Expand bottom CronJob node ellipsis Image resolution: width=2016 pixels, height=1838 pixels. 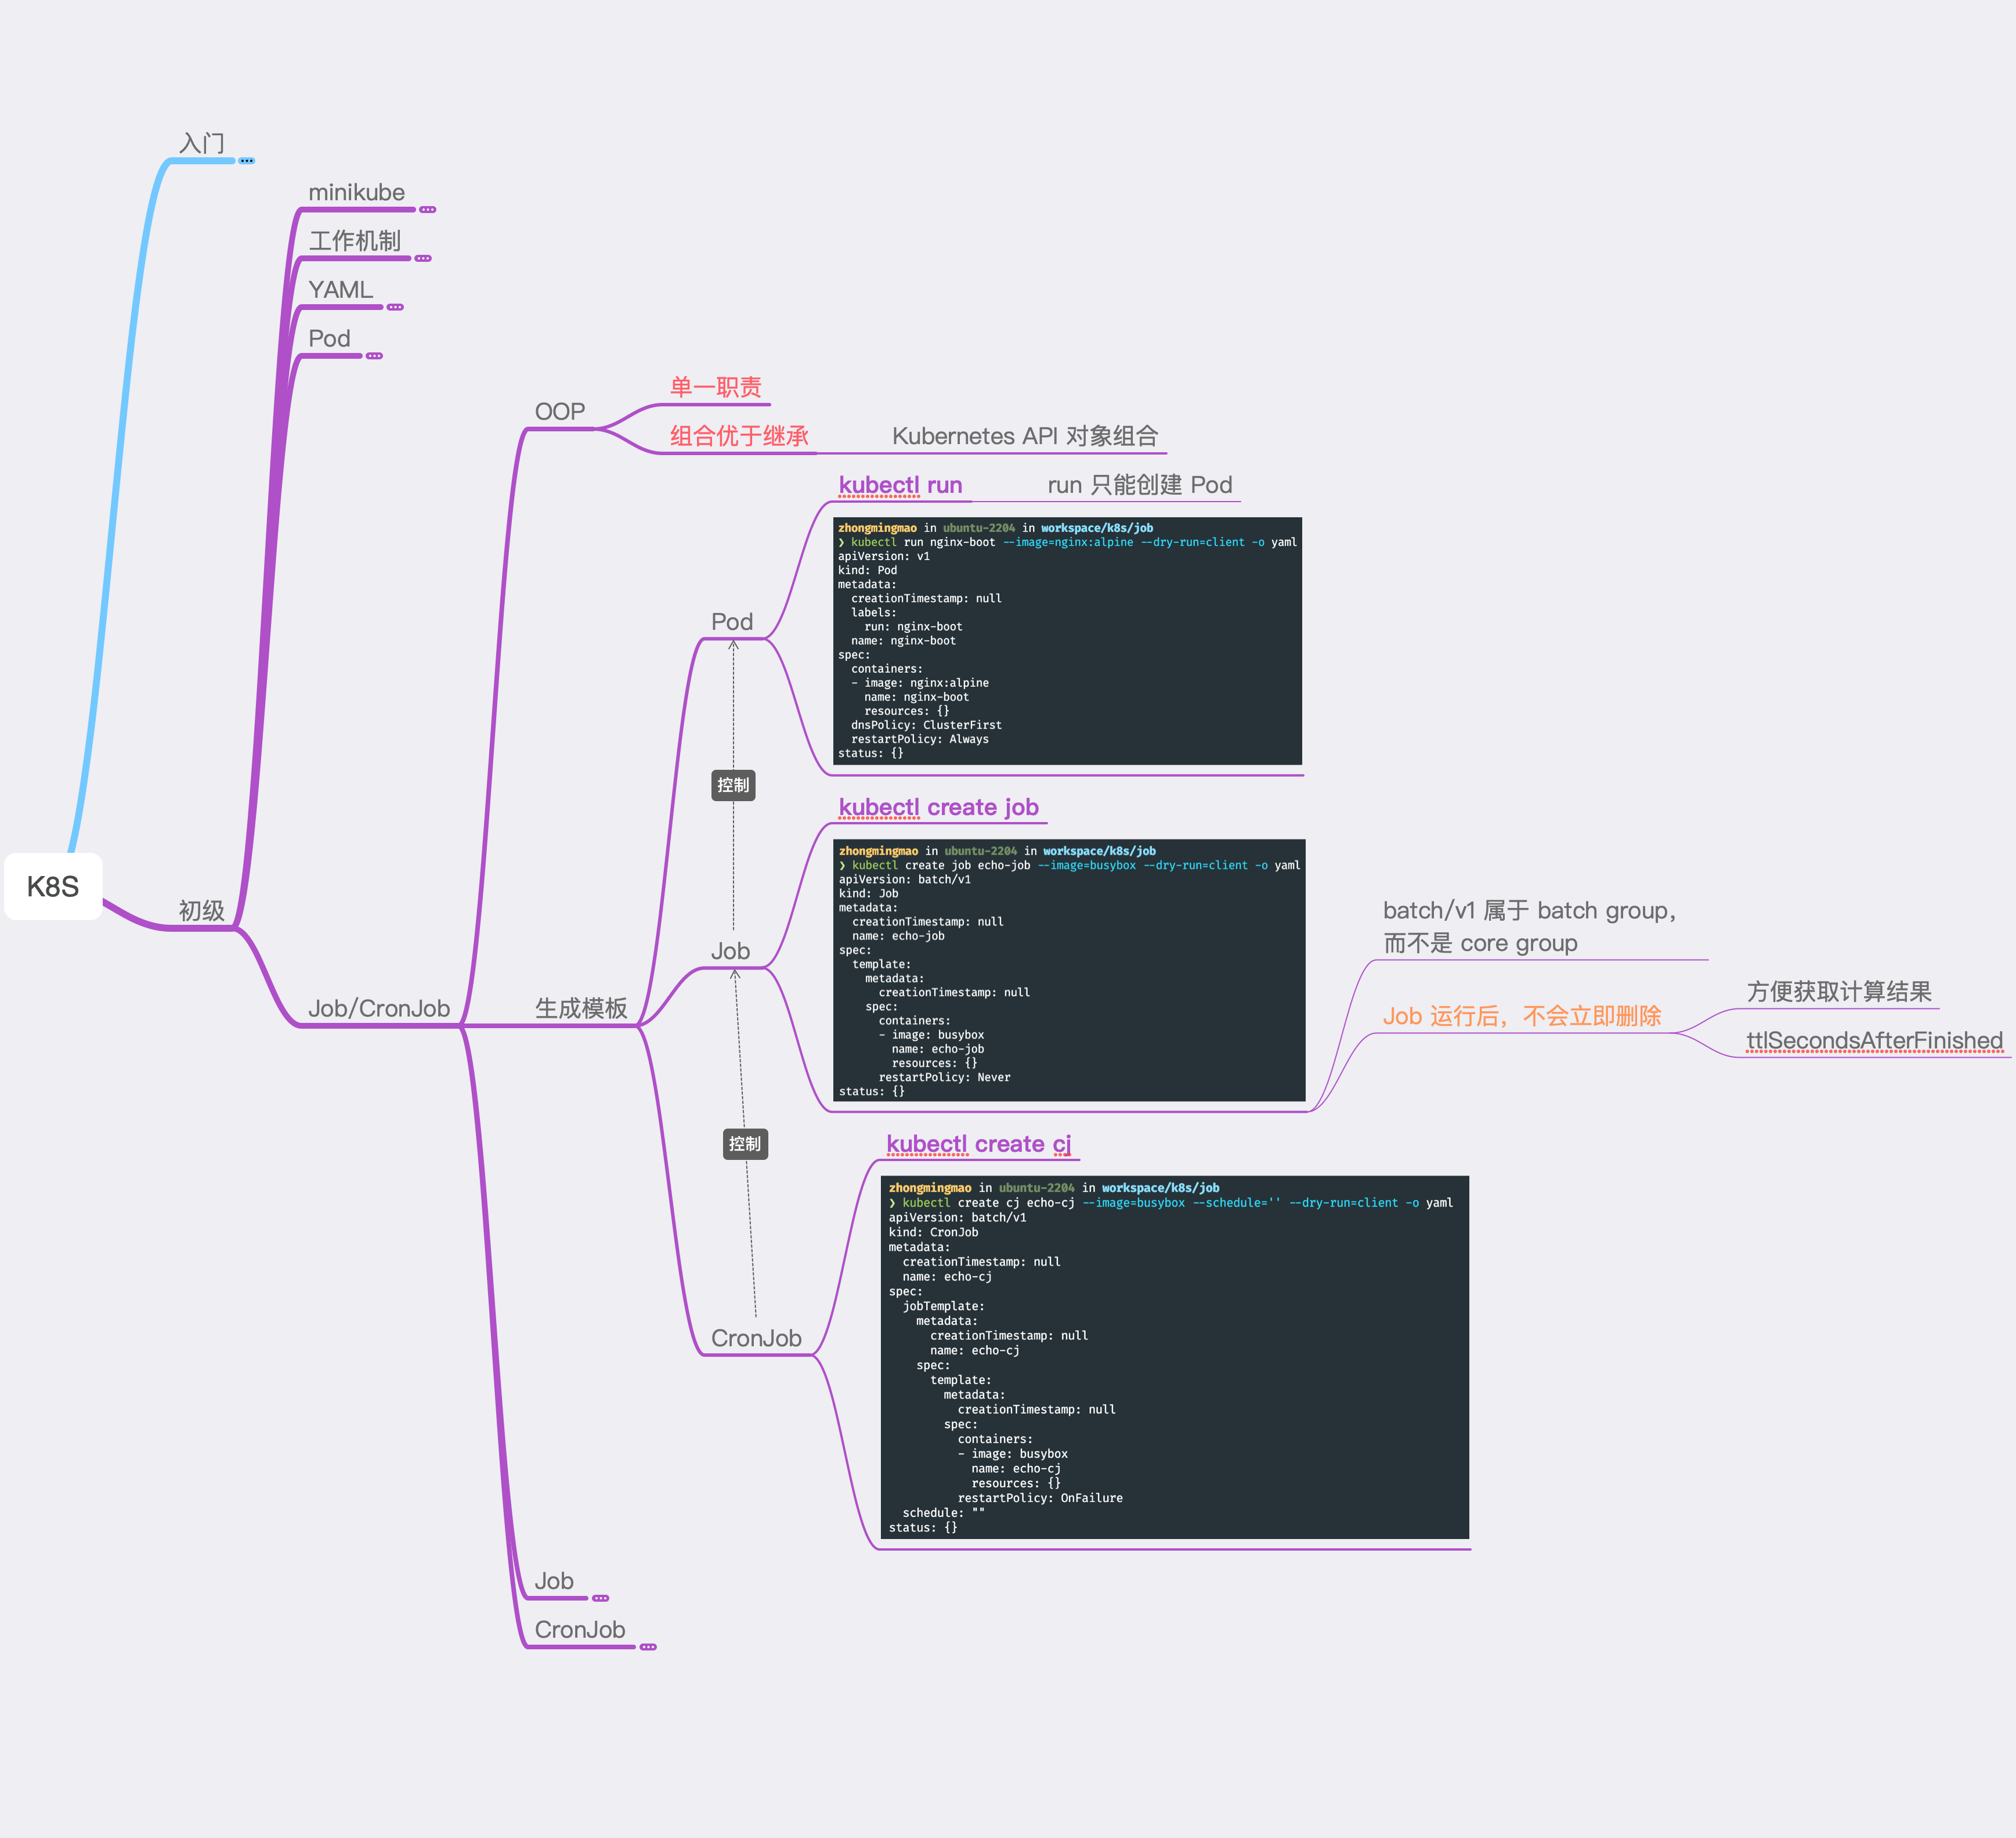pyautogui.click(x=648, y=1647)
